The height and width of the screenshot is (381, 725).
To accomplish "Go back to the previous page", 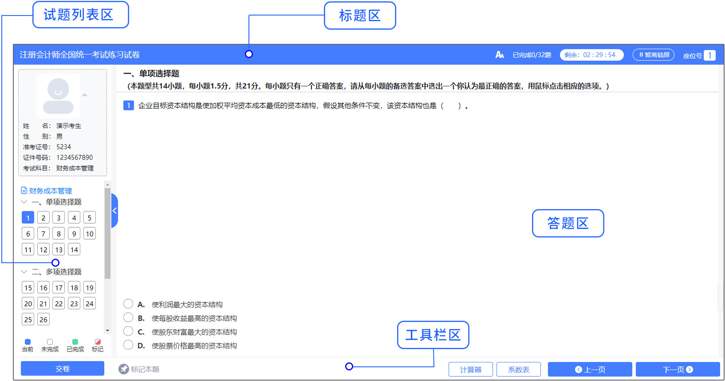I will [590, 369].
